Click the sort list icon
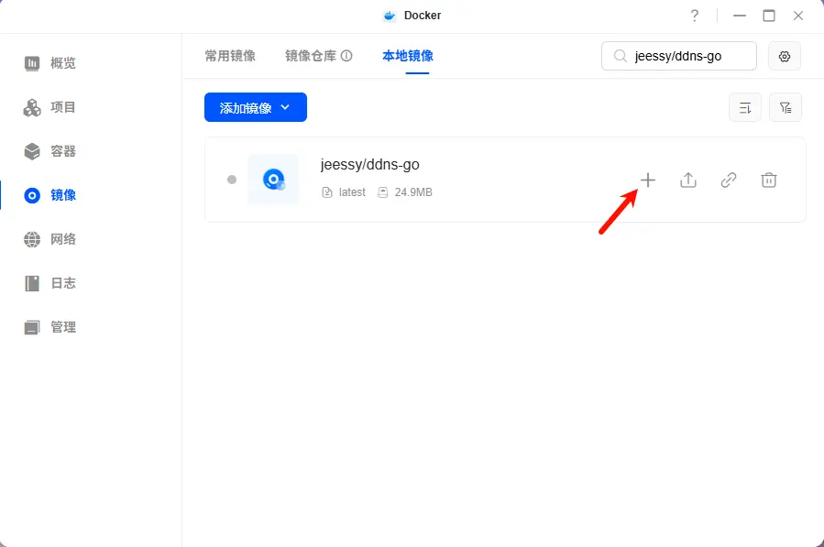 (744, 107)
